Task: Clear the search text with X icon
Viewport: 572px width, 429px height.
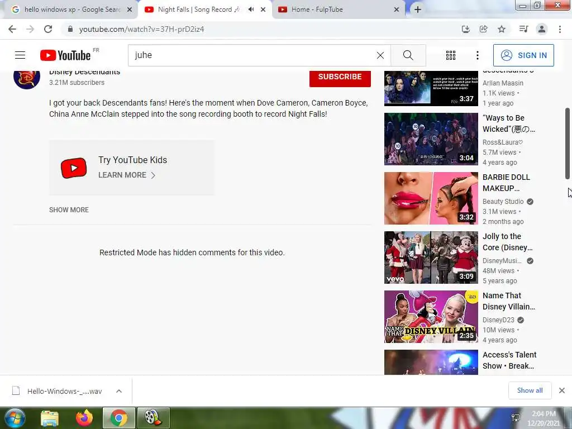Action: tap(380, 55)
